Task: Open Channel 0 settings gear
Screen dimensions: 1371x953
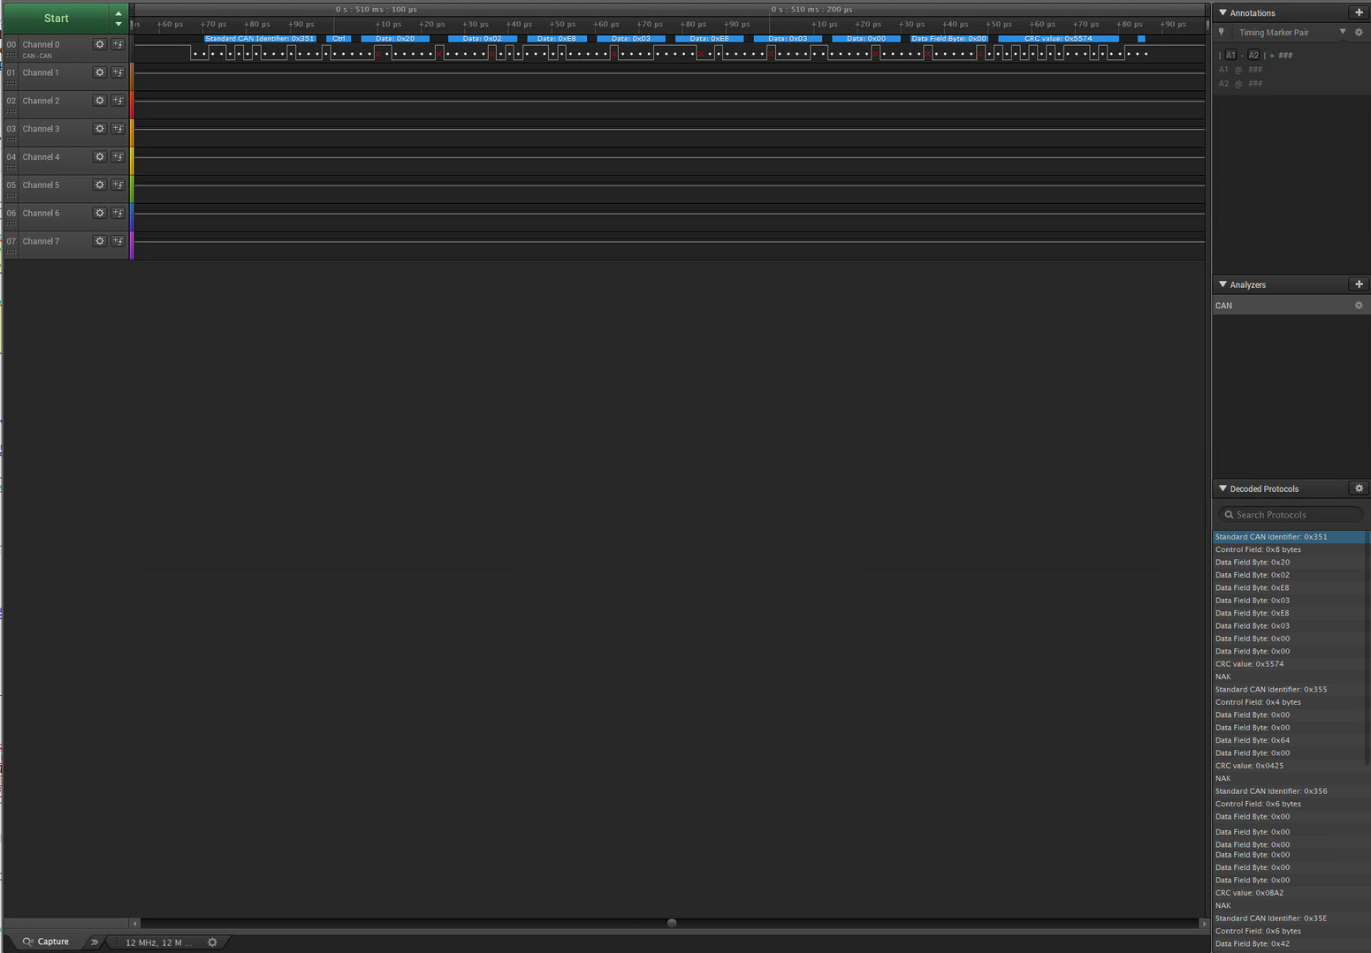Action: coord(100,44)
